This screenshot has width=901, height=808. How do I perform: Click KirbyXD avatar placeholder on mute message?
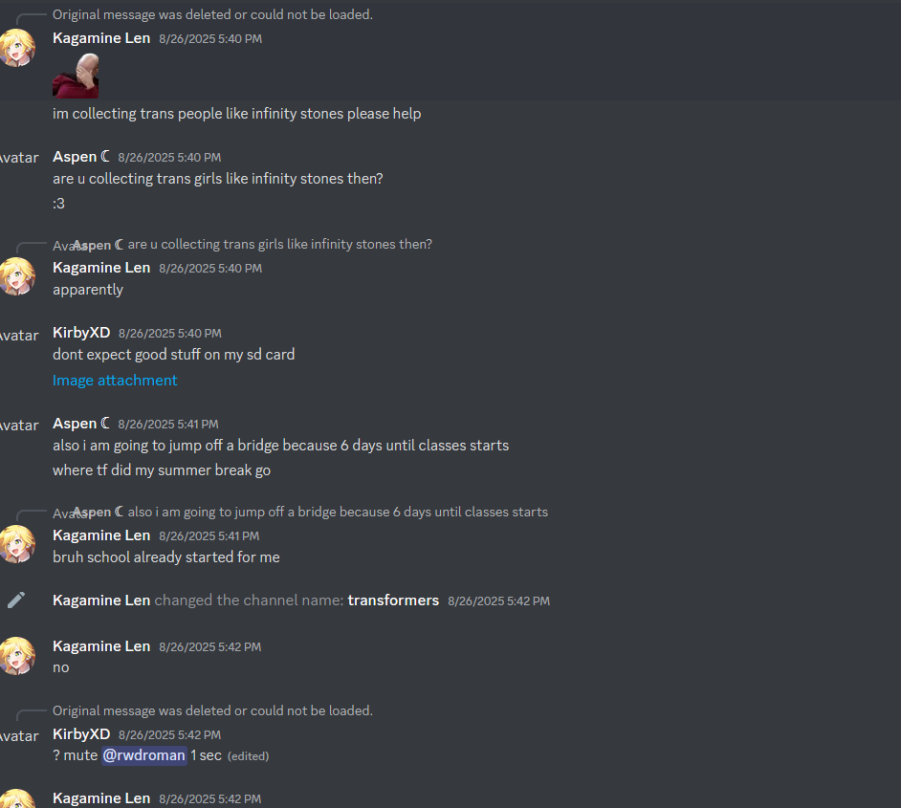pyautogui.click(x=19, y=736)
